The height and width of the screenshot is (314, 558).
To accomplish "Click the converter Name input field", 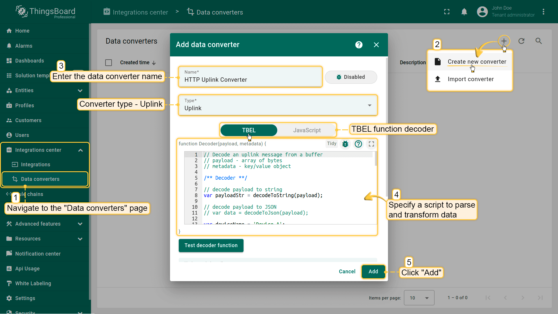I will point(250,80).
